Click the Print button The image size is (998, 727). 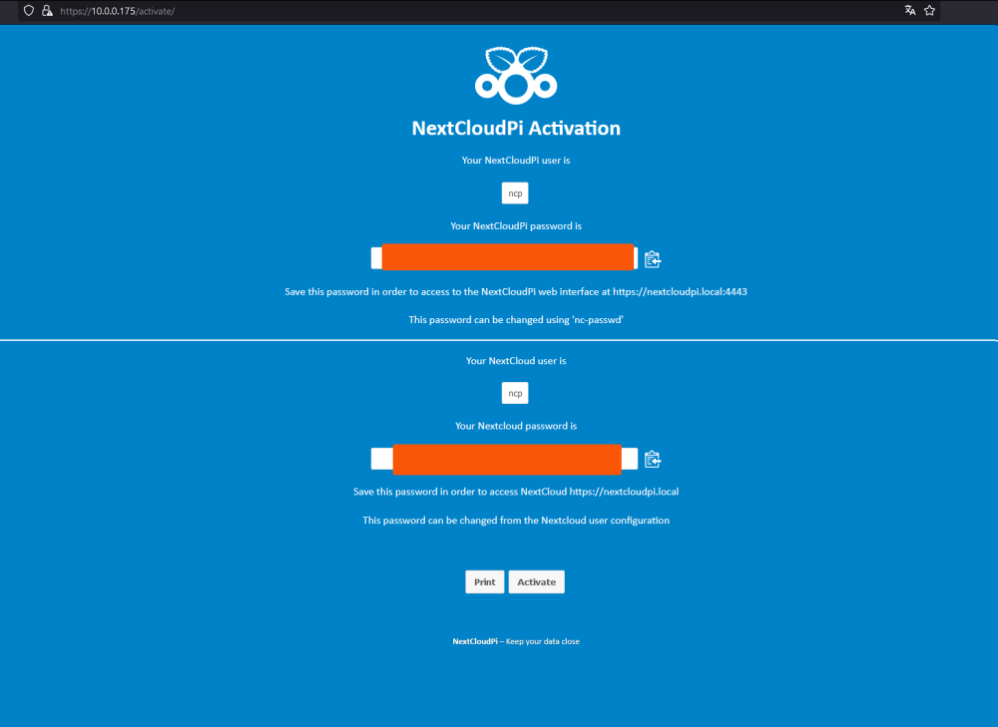tap(484, 582)
